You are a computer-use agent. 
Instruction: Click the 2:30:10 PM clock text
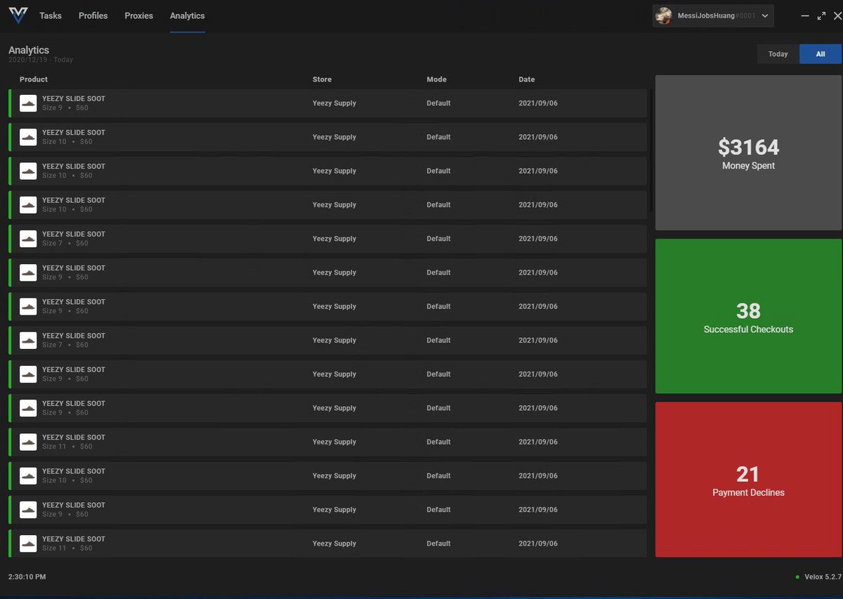[x=27, y=577]
